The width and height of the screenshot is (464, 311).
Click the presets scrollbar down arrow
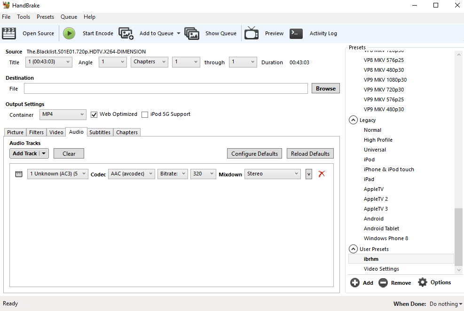459,270
